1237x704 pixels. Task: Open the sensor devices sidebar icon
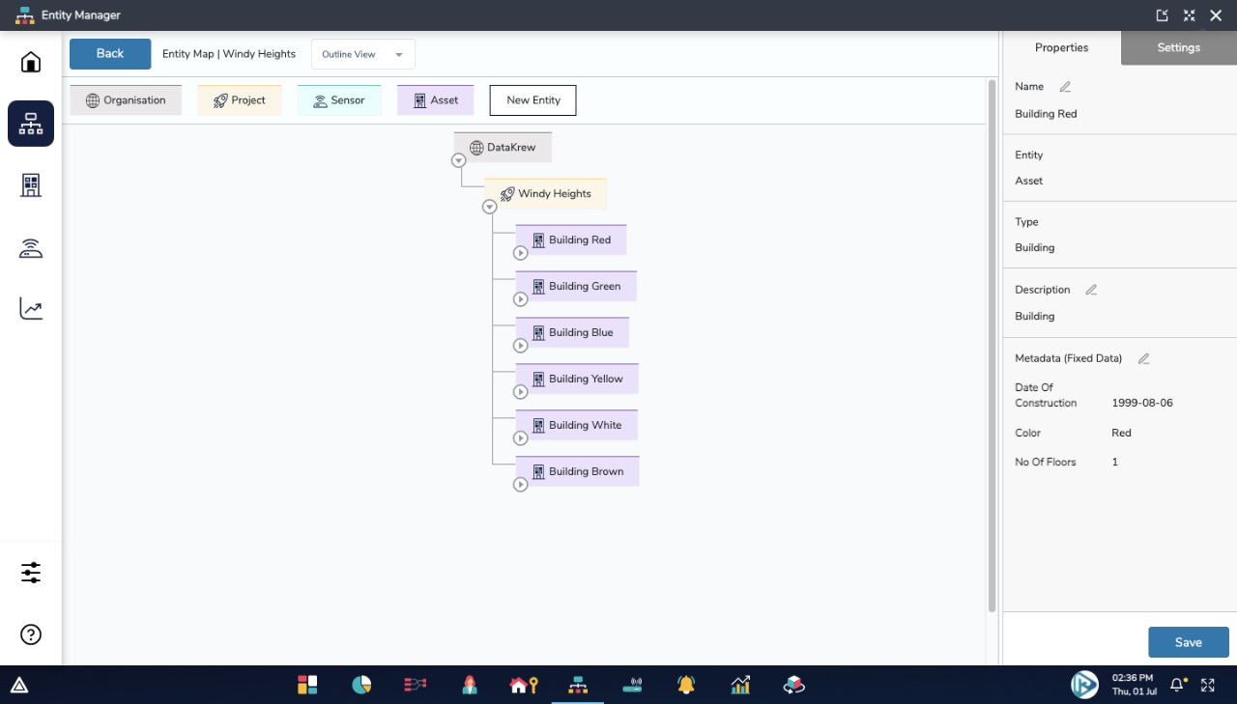[x=31, y=249]
